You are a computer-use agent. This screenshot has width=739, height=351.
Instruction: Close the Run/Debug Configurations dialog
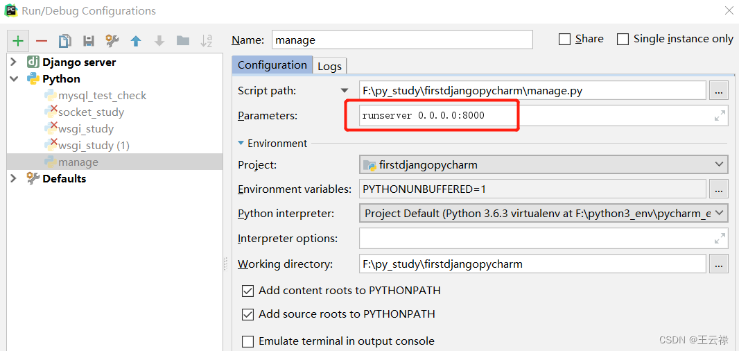[x=728, y=10]
